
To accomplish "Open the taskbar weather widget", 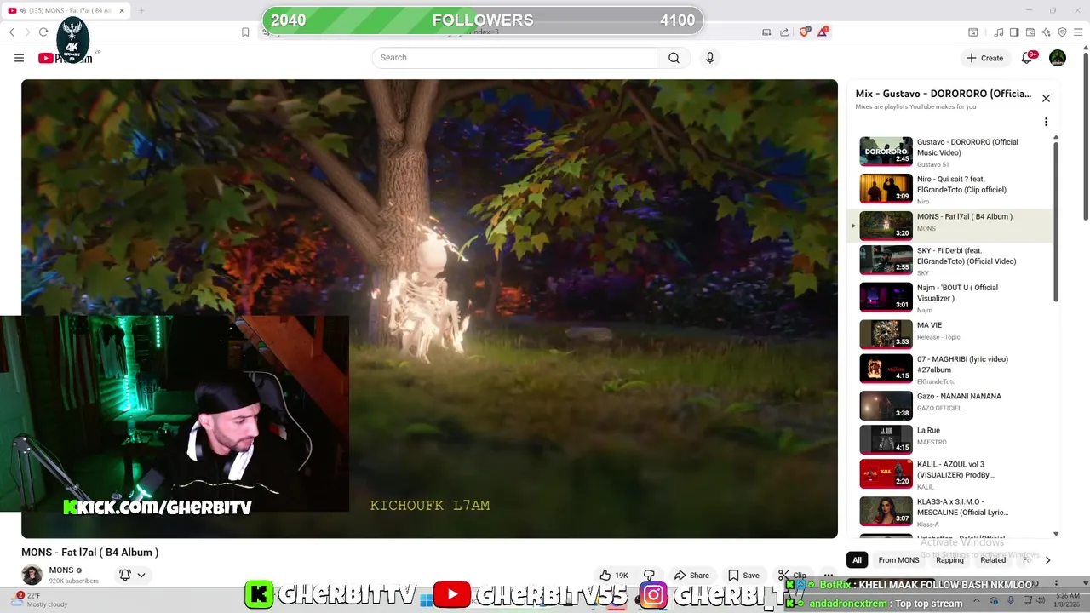I will click(40, 599).
